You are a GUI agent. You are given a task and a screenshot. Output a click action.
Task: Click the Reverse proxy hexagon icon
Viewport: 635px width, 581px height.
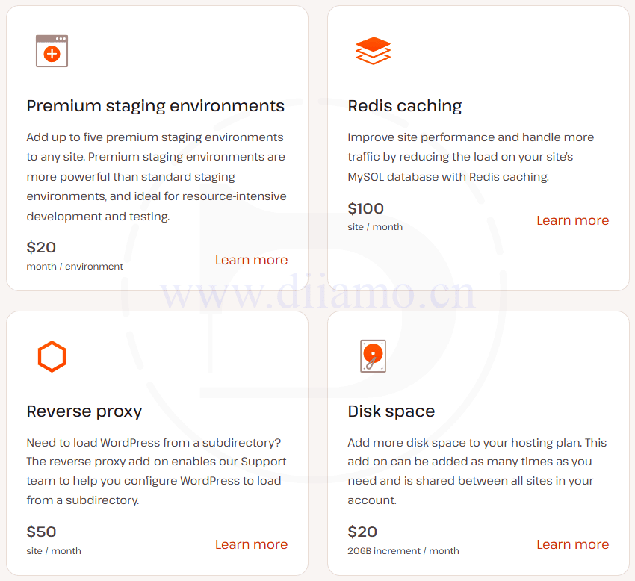point(52,356)
